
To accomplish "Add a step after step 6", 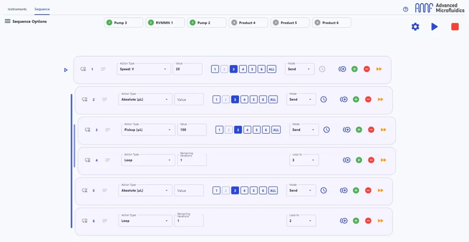I will (356, 221).
